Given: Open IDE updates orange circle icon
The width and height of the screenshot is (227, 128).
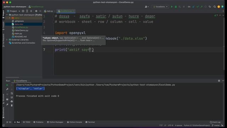Looking at the screenshot, I should 219,7.
